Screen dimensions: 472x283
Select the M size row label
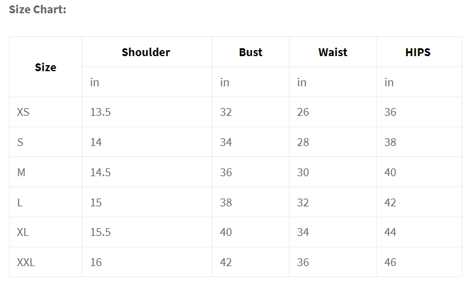pyautogui.click(x=21, y=173)
